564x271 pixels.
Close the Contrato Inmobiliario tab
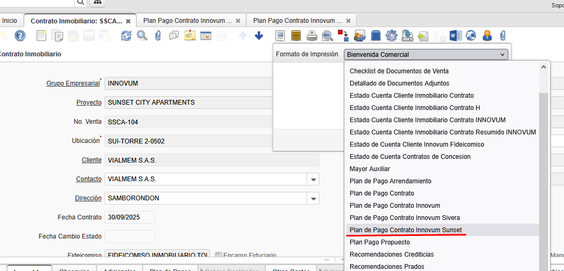(x=128, y=21)
